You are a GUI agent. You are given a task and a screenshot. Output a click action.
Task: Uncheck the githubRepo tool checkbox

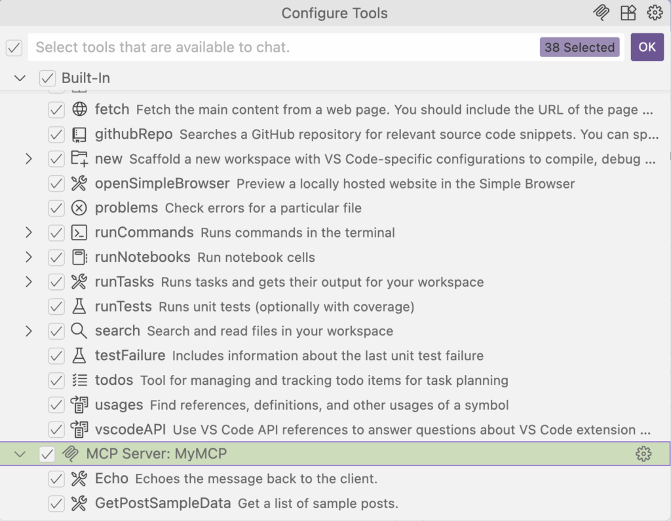pos(56,134)
